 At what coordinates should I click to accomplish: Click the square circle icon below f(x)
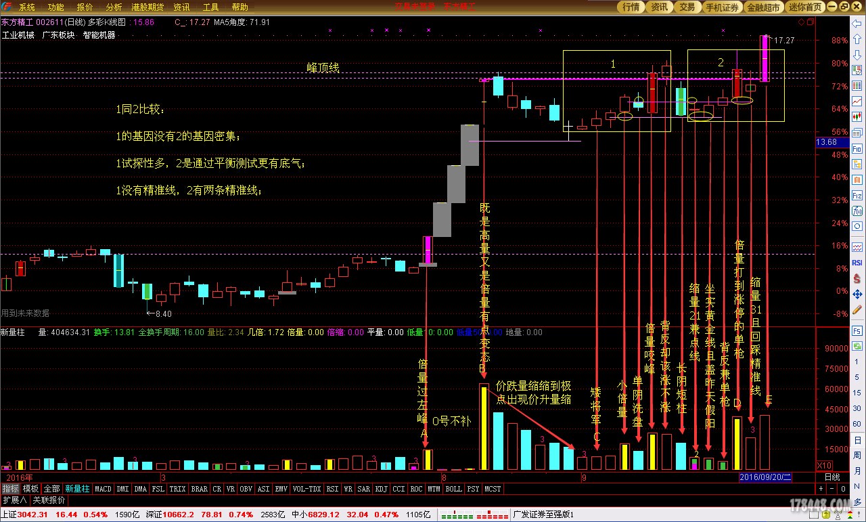click(x=857, y=226)
